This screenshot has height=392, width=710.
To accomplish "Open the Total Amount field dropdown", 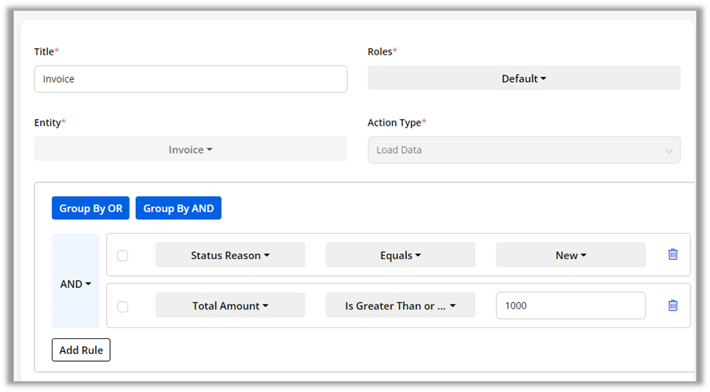I will (230, 305).
